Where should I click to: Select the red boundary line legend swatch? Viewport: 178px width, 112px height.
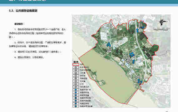click(x=76, y=64)
